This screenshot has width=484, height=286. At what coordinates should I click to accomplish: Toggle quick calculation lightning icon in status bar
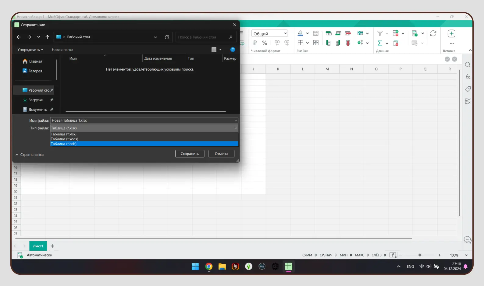[393, 255]
